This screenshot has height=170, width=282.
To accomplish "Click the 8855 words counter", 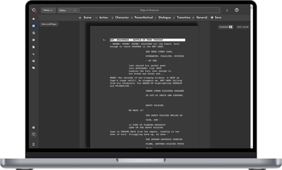I will (243, 27).
